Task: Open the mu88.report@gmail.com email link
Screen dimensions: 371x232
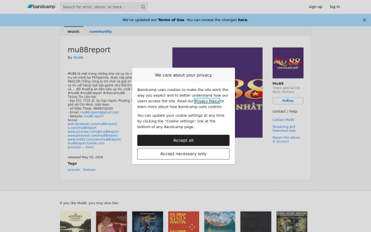Action: pos(100,112)
